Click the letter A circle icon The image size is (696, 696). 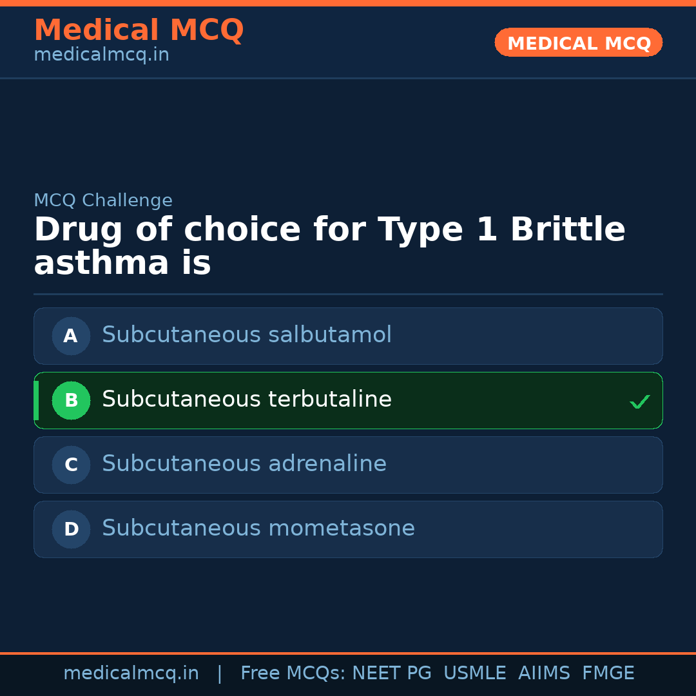71,336
